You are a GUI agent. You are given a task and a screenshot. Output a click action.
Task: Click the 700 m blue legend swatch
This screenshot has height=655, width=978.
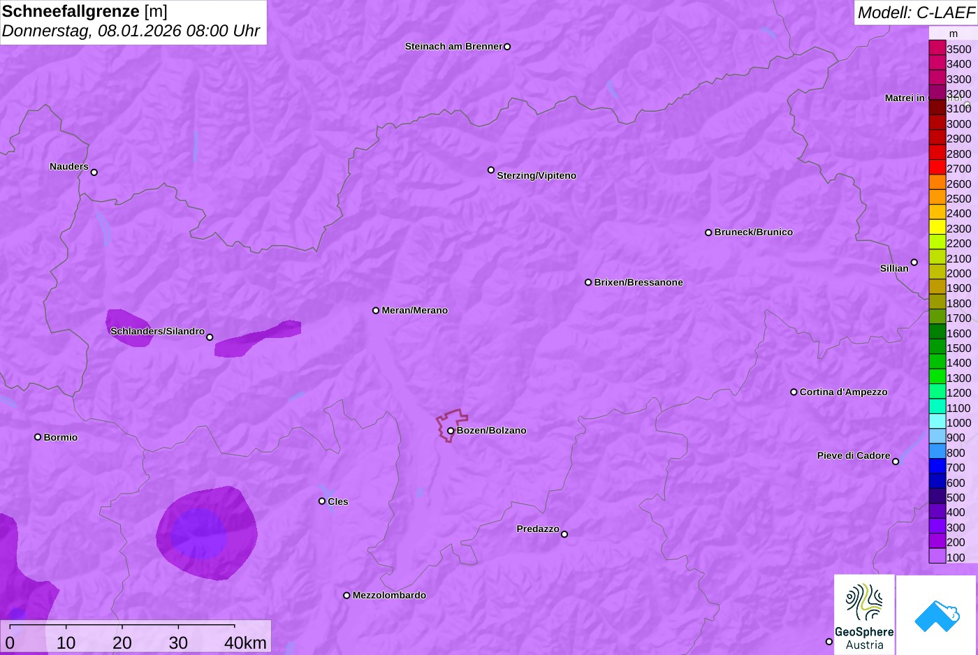[x=937, y=466]
